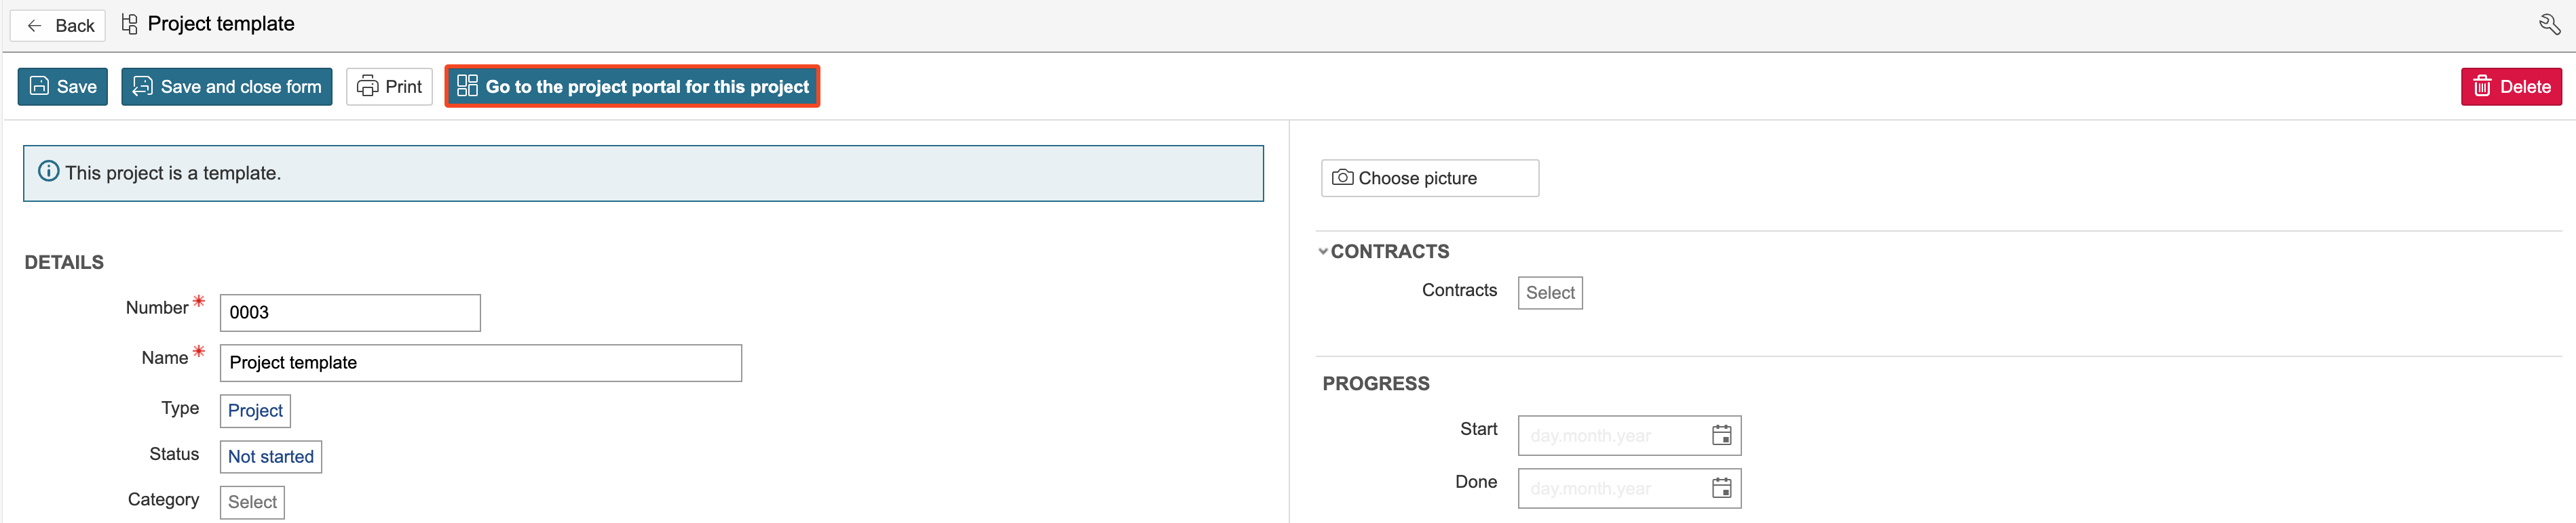
Task: Collapse the CONTRACTS section
Action: pyautogui.click(x=1323, y=251)
